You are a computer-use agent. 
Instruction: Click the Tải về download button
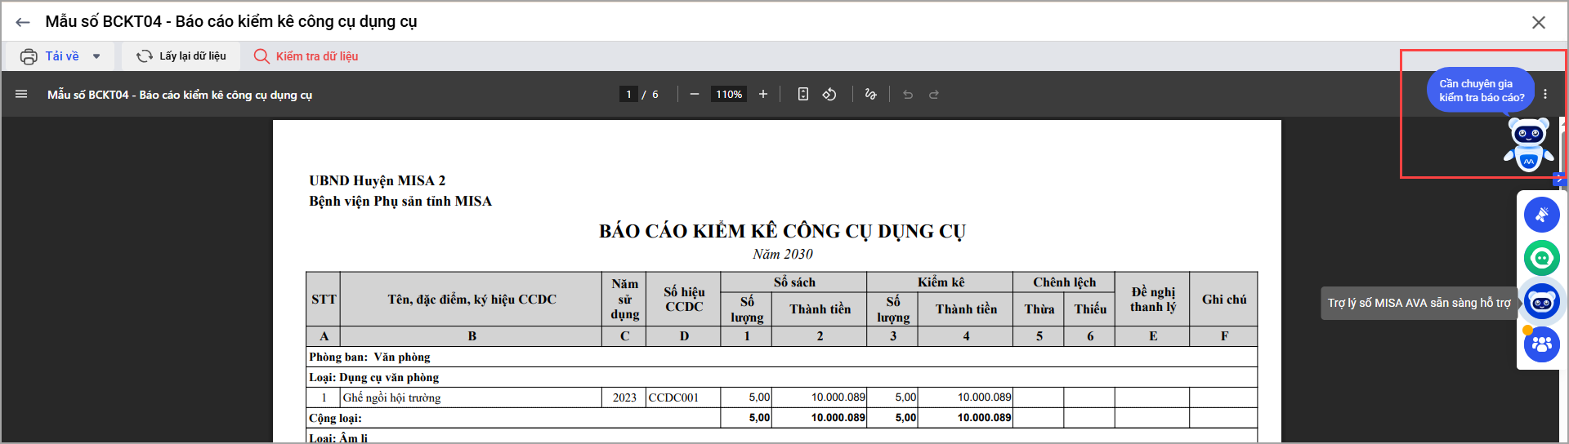[x=51, y=56]
